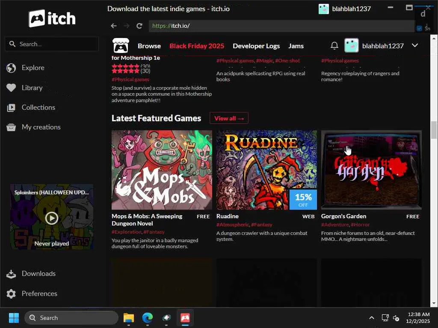Click the Ruadine cover image
The image size is (438, 328).
[266, 170]
